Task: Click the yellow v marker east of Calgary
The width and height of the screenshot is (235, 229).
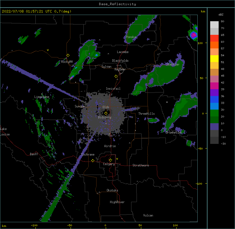Action: tap(117, 159)
